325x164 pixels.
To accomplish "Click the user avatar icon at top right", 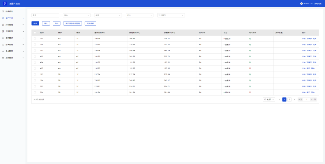I will point(301,4).
